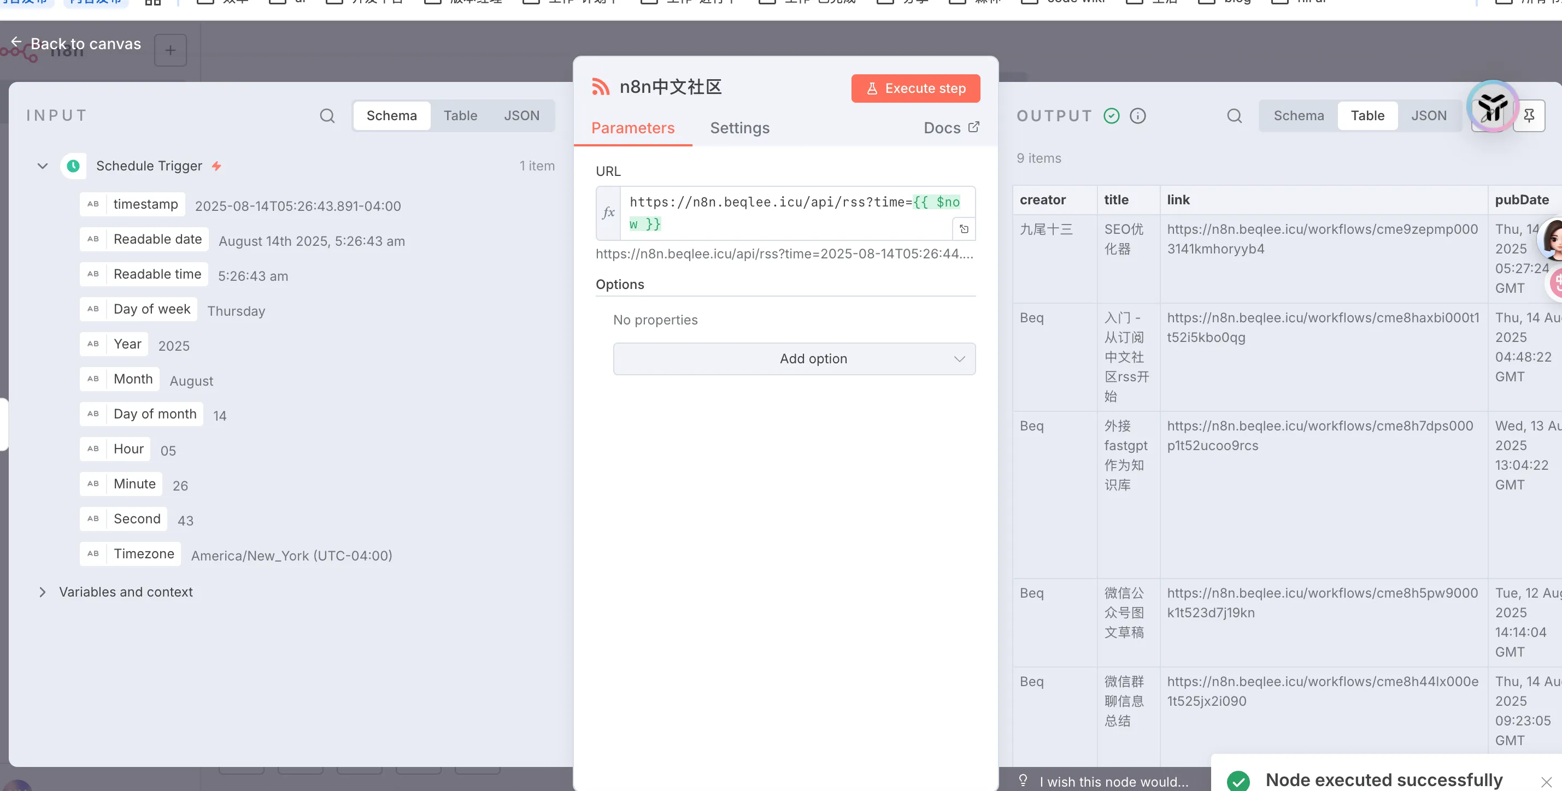
Task: Click the n8n中文社区 node title
Action: point(671,87)
